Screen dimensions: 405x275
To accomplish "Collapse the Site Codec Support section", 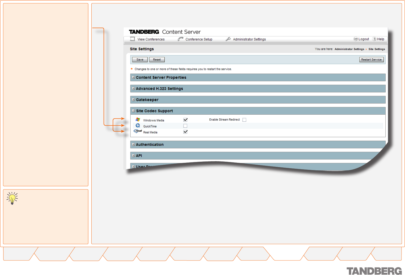I will click(x=133, y=111).
